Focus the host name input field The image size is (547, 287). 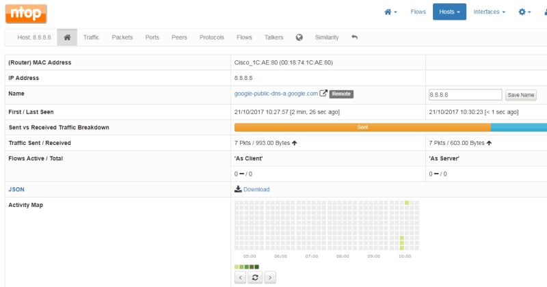pos(466,94)
